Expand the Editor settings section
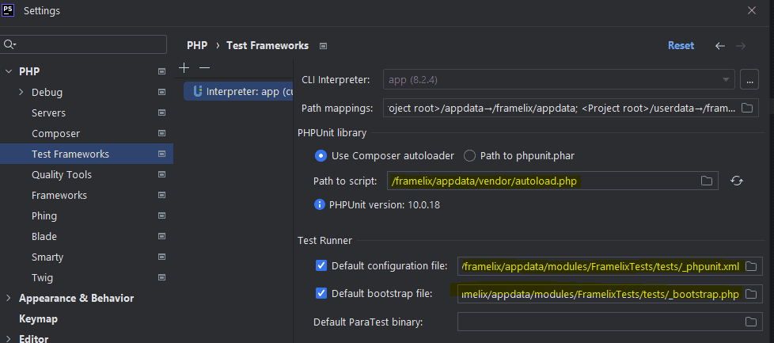 click(x=9, y=339)
